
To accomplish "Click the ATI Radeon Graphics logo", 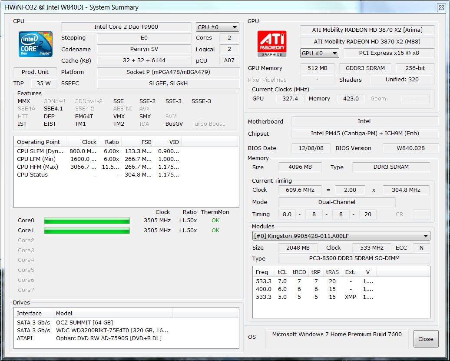I will (x=272, y=43).
